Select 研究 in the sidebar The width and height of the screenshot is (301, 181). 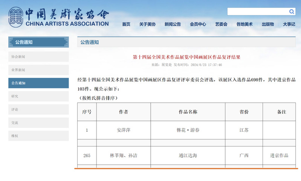38,96
